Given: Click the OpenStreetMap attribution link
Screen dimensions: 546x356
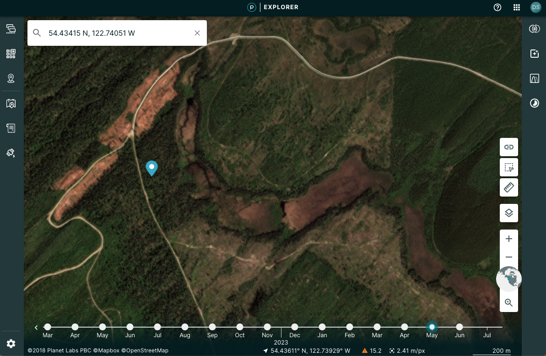Looking at the screenshot, I should (145, 351).
